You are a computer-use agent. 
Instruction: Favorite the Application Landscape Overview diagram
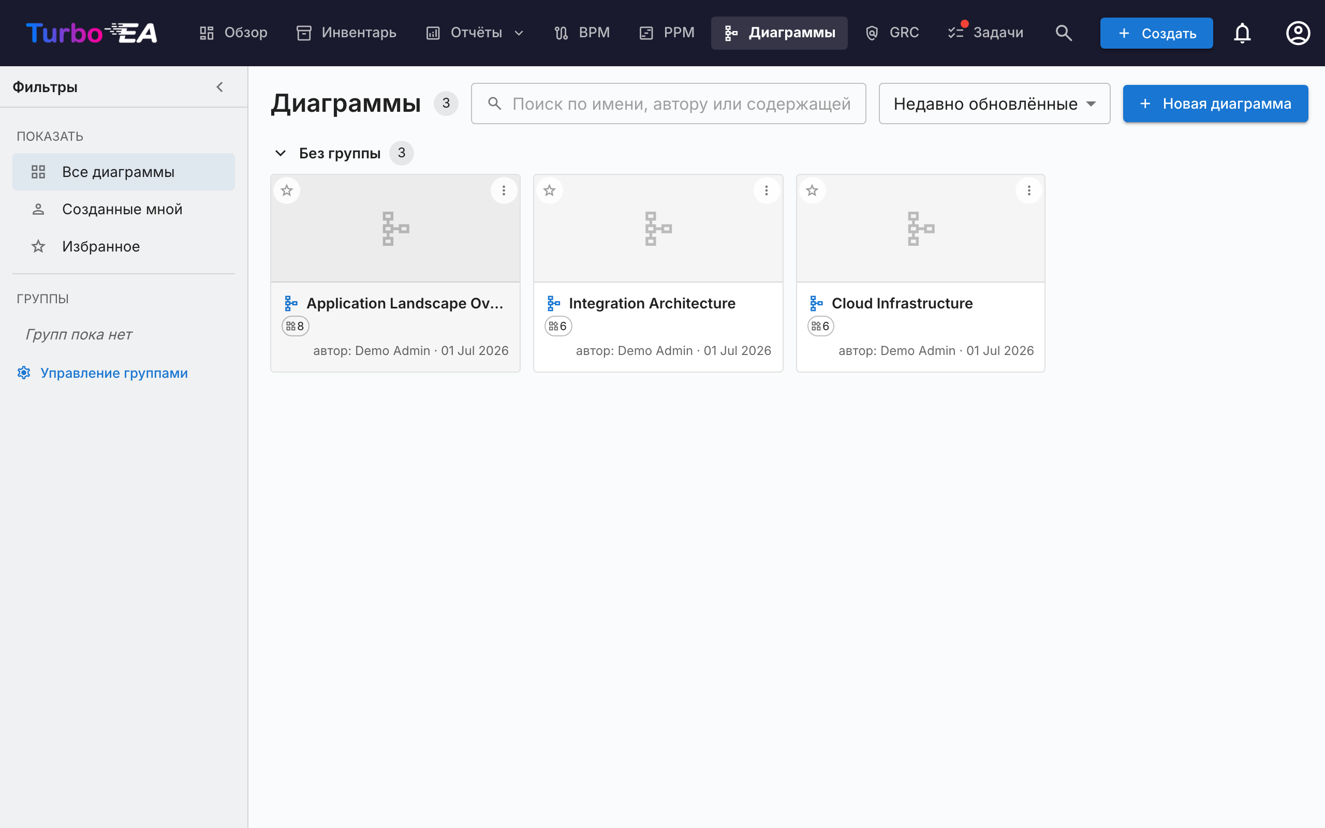[287, 190]
